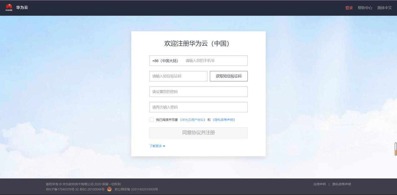397x195 pixels.
Task: Open the 华为云 home link in header
Action: 22,8
